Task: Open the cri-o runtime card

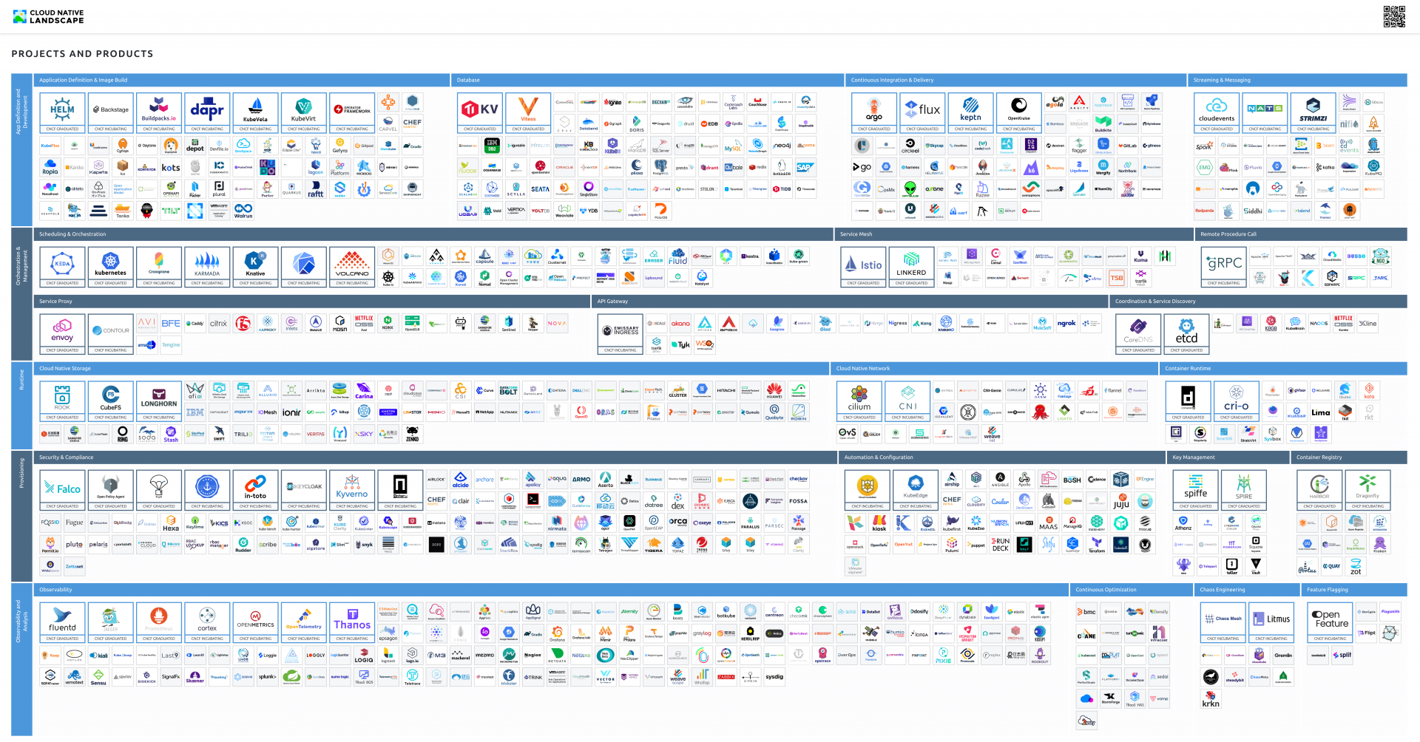Action: tap(1236, 401)
